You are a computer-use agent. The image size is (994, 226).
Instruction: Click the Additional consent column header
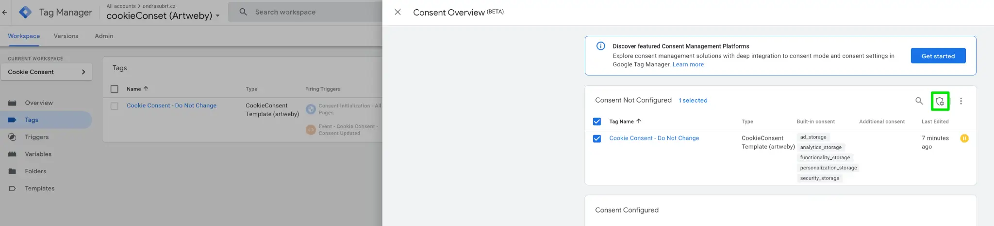click(x=881, y=121)
